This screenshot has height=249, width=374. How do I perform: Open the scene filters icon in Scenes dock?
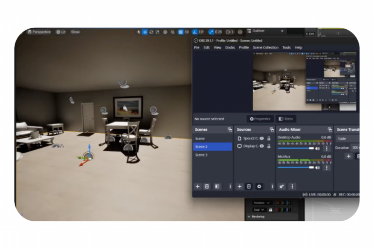pos(217,186)
